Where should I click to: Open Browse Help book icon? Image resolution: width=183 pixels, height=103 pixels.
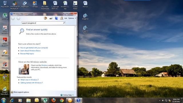pyautogui.click(x=56, y=18)
